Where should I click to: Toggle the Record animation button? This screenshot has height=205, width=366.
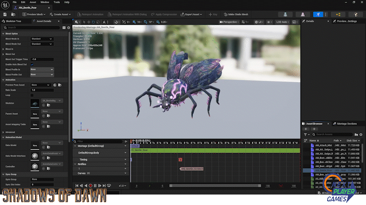91,186
